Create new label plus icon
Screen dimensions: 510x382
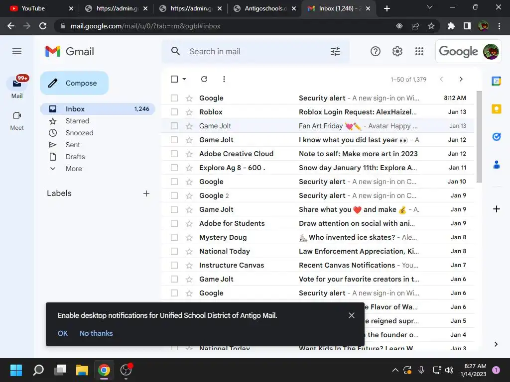(x=146, y=193)
